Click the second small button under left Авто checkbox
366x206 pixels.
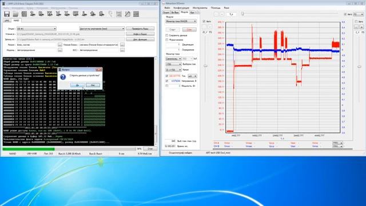(210, 27)
